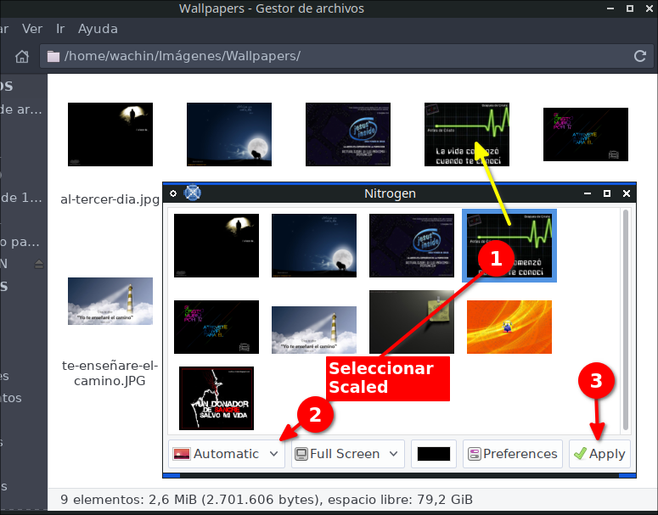
Task: Click the Nitrogen application logo icon
Action: pos(192,193)
